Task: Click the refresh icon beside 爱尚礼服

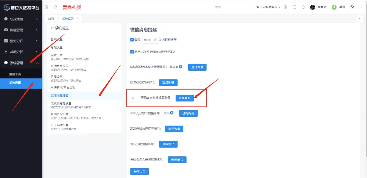Action: 55,7
